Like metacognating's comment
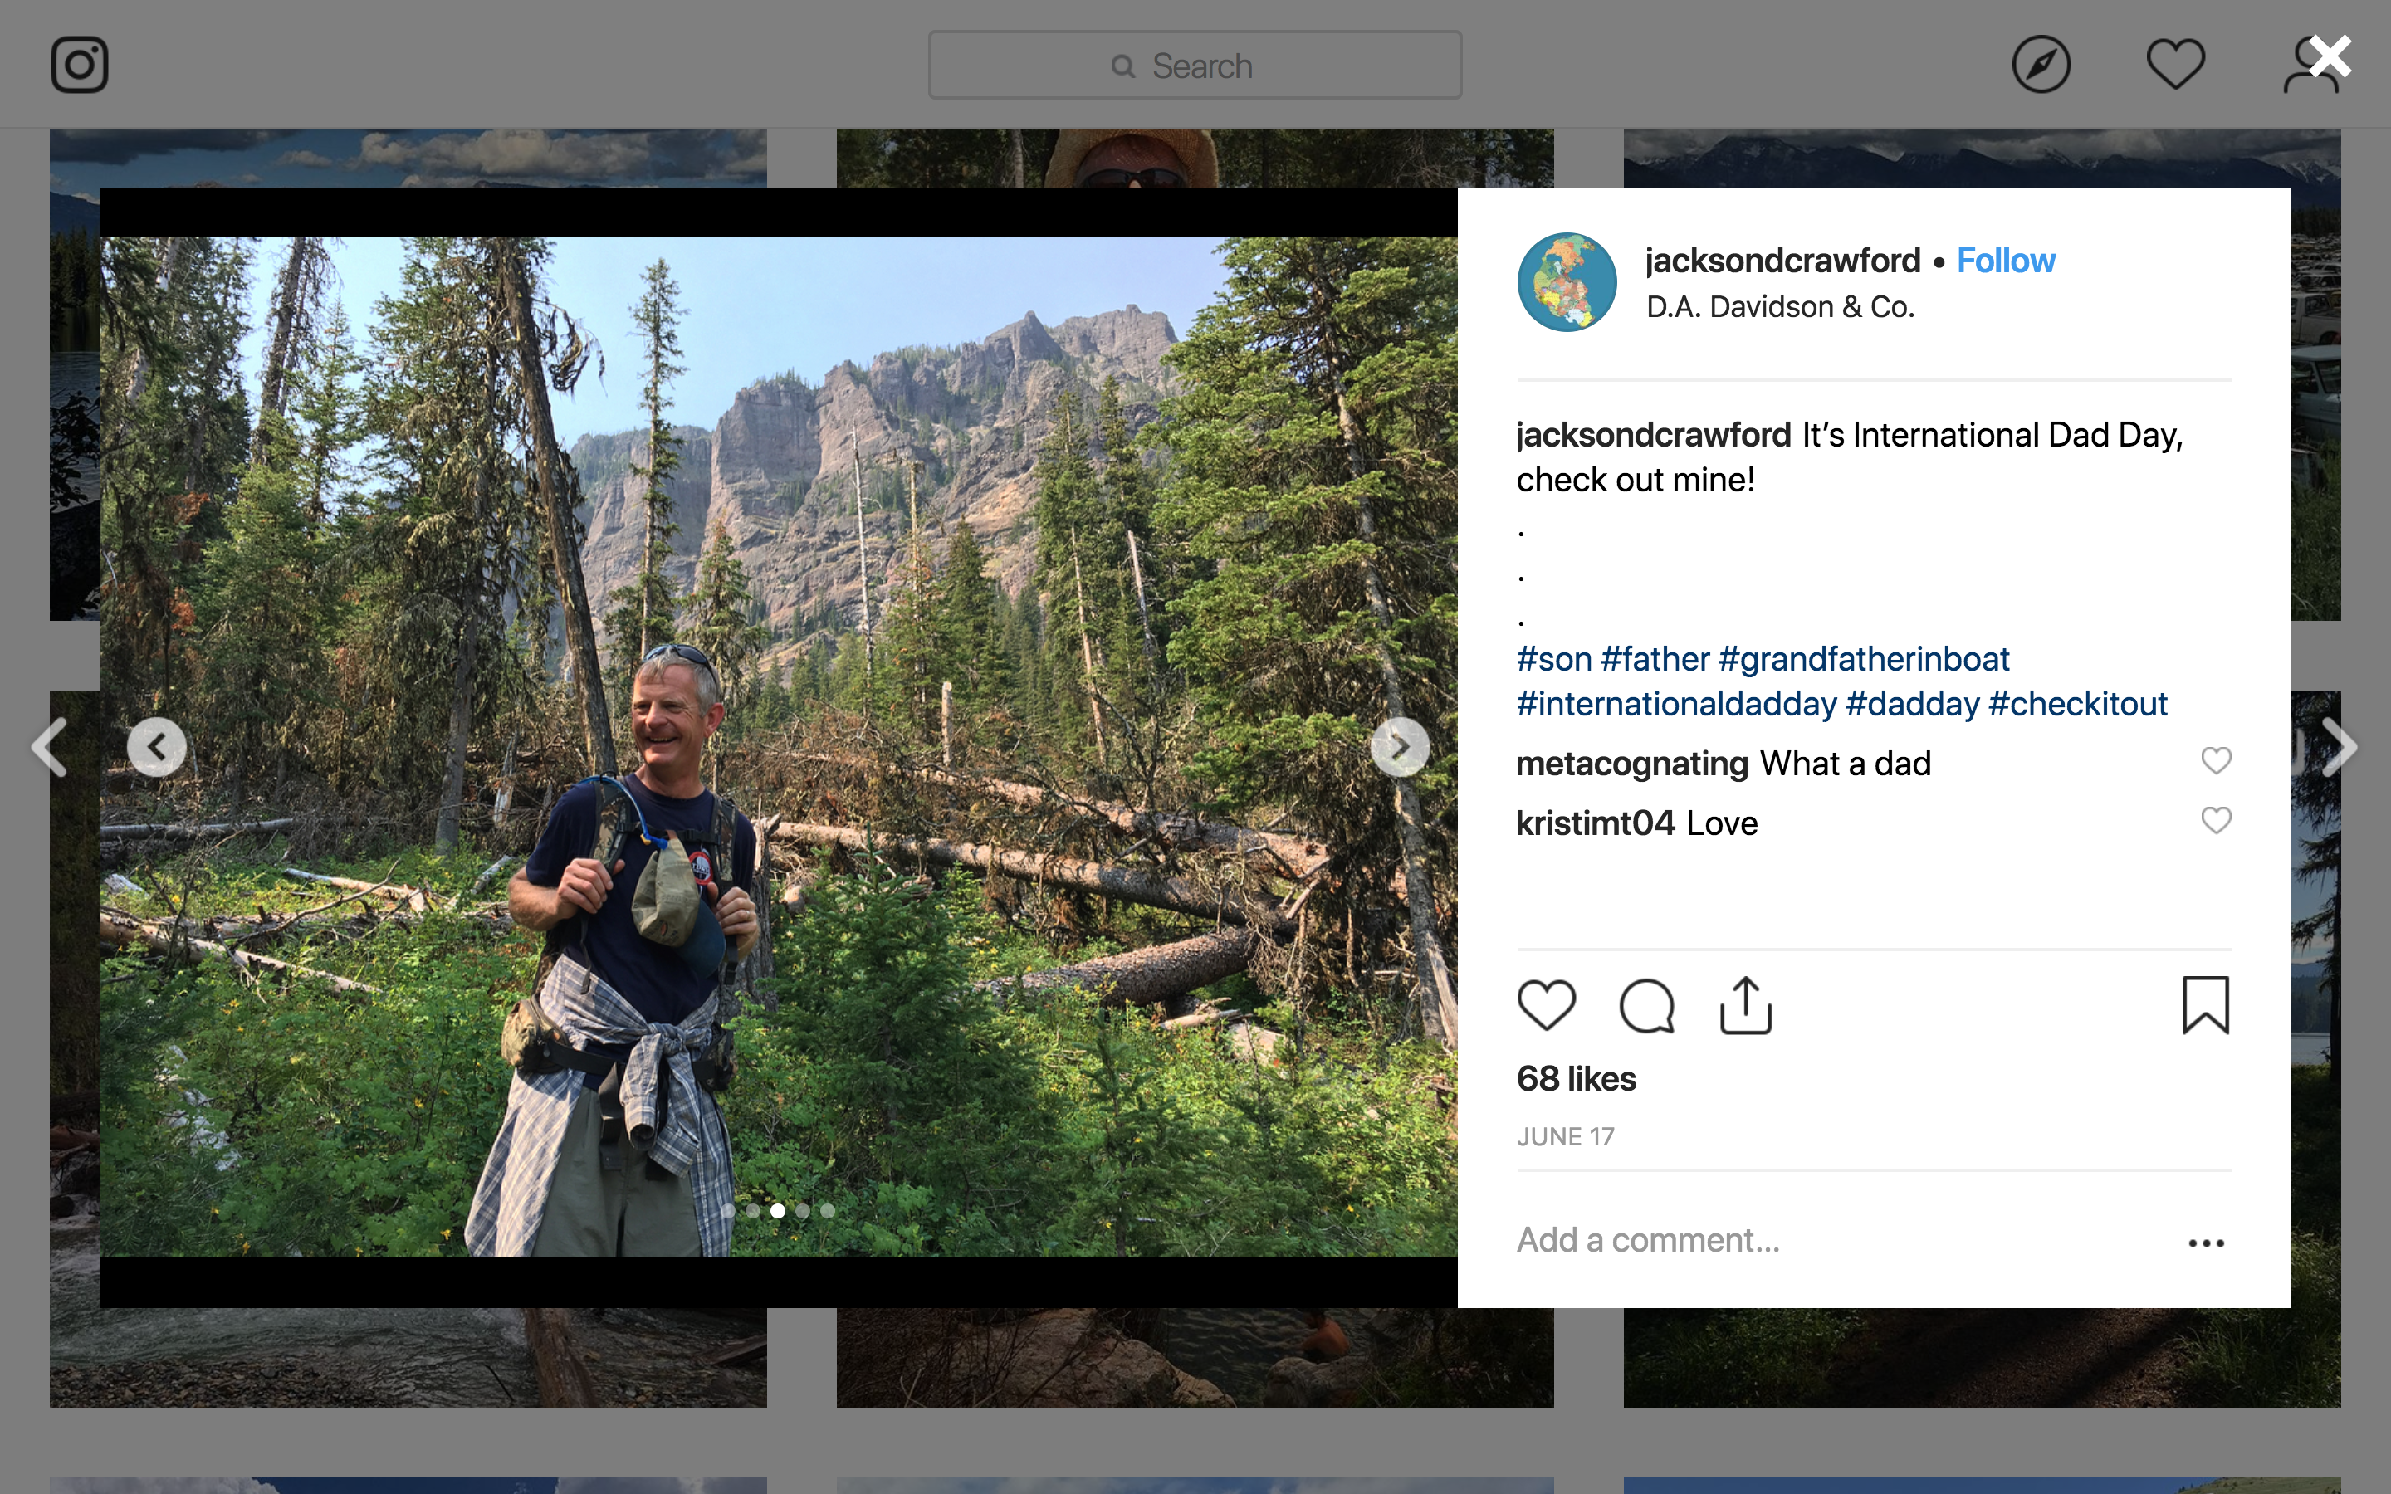This screenshot has height=1494, width=2391. pos(2216,761)
